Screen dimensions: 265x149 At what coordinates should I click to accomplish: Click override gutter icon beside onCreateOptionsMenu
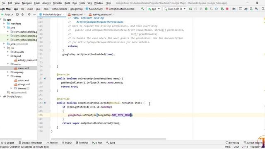coord(45,79)
